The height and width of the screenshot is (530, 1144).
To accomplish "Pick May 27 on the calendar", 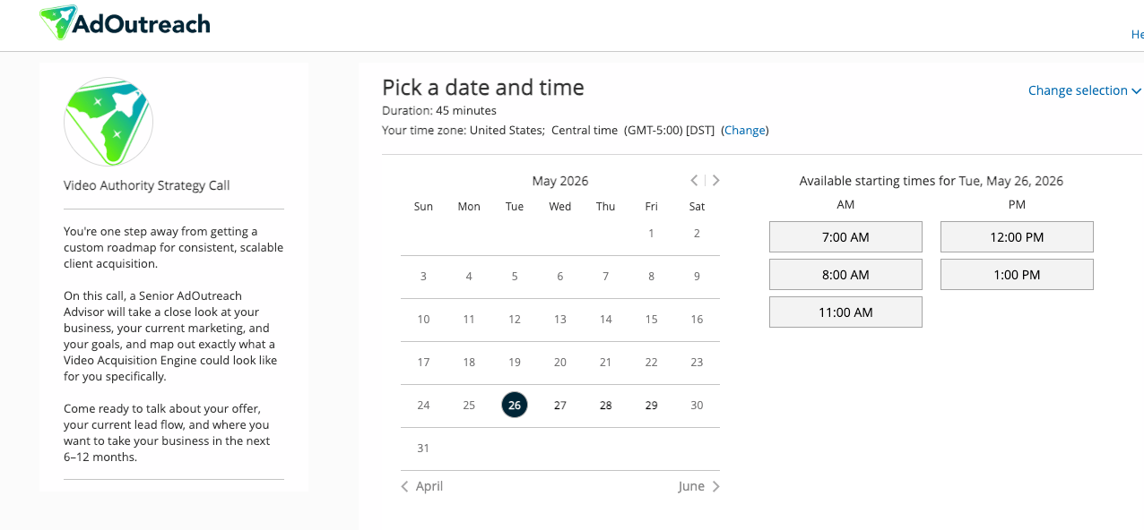I will tap(560, 406).
